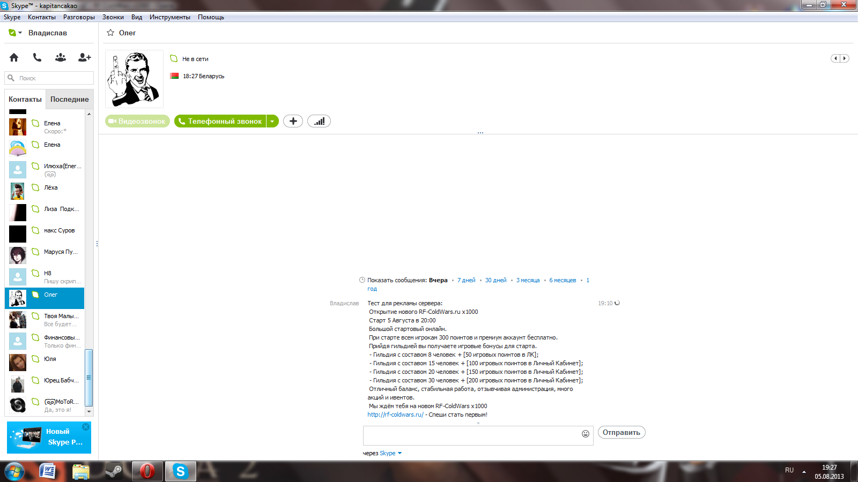This screenshot has height=482, width=858.
Task: Select contact Финансовы...
Action: 45,341
